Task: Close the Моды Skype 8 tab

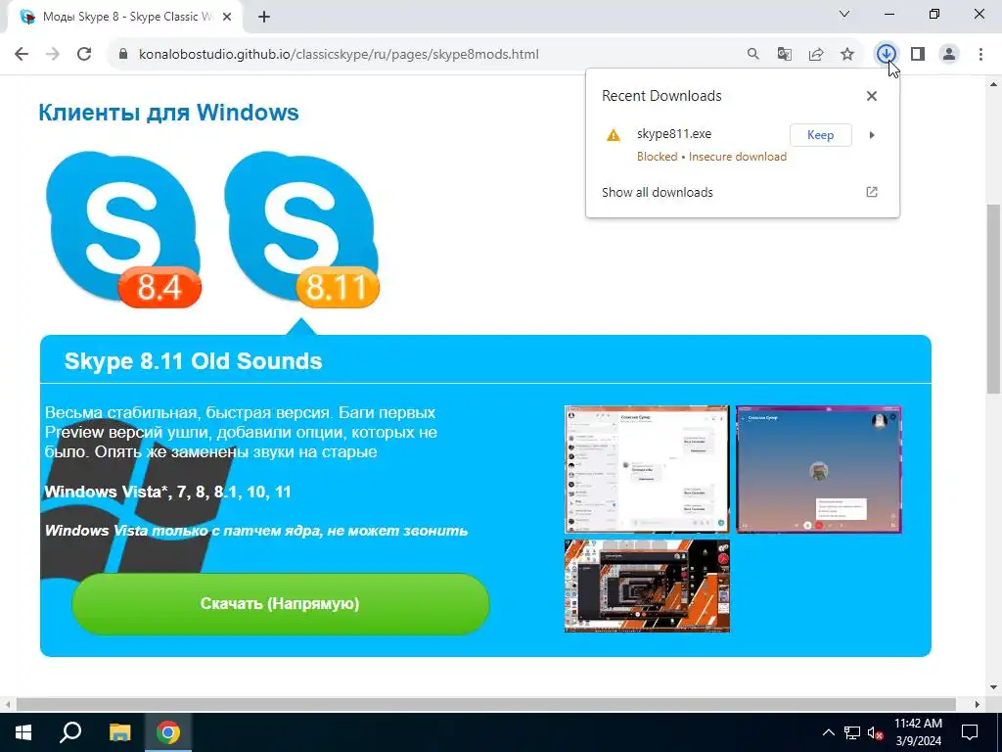Action: 227,18
